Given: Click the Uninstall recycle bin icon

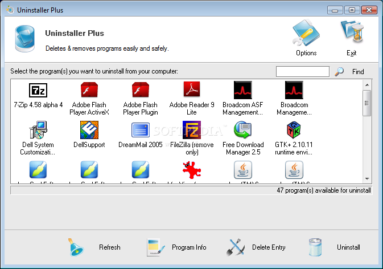Looking at the screenshot, I should [315, 247].
